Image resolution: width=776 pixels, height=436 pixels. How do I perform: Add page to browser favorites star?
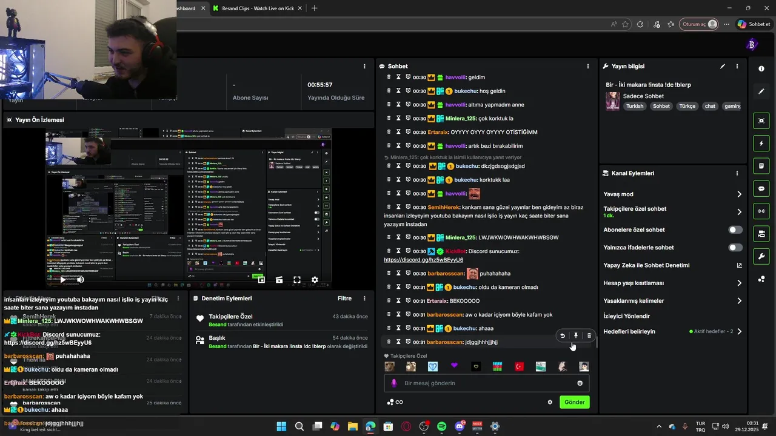pos(626,24)
